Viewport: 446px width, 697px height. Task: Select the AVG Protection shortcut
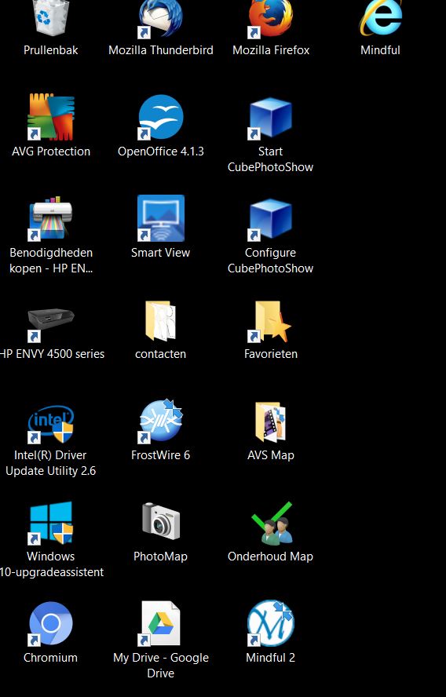click(x=51, y=117)
